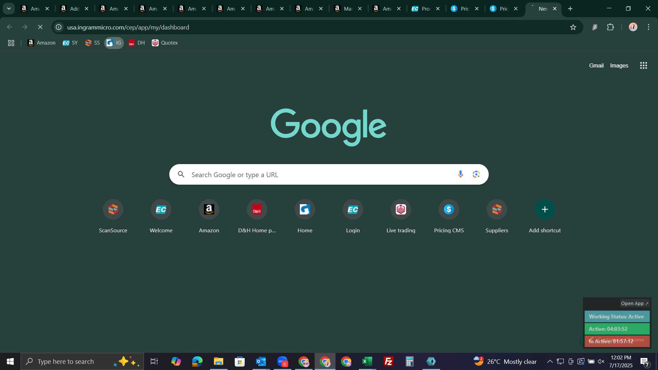658x370 pixels.
Task: Open Outlook from taskbar
Action: click(261, 361)
